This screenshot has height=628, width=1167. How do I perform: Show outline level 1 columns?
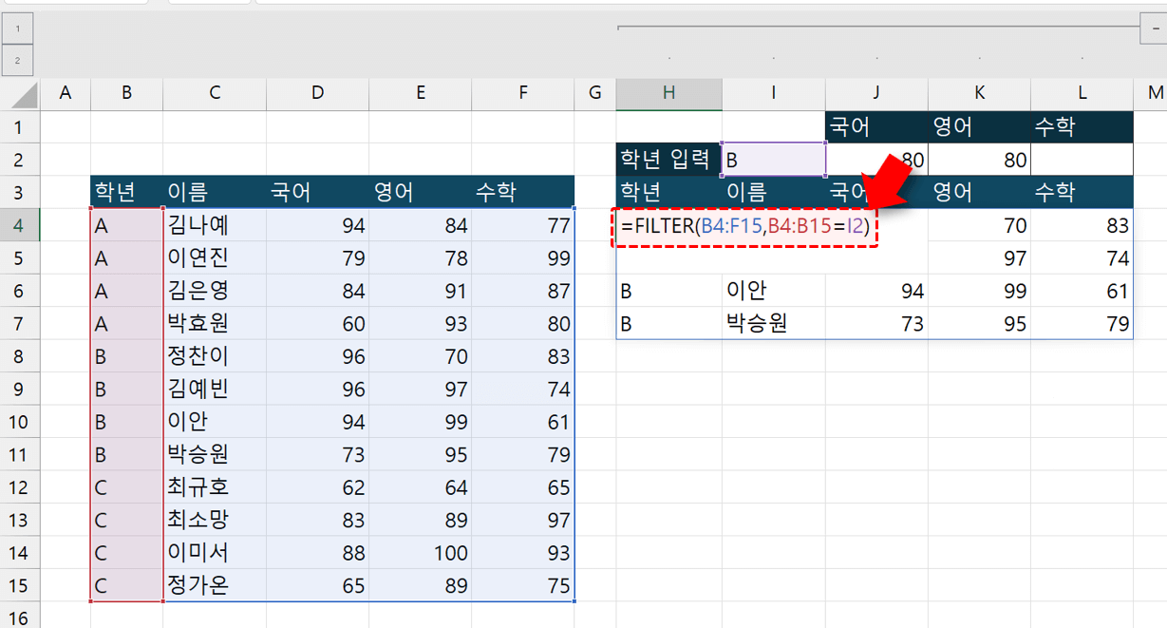pyautogui.click(x=17, y=29)
